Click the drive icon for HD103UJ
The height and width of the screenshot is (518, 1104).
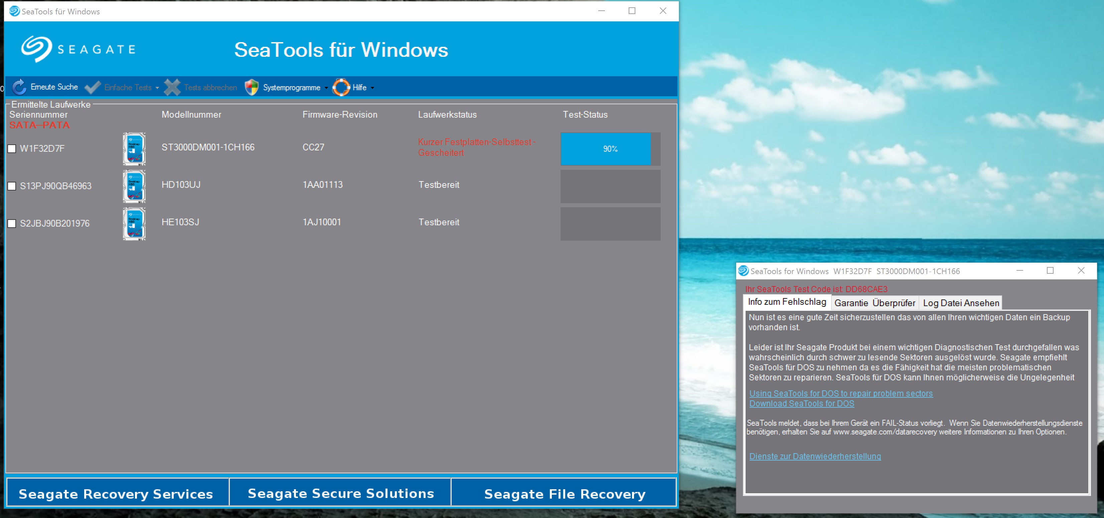(x=134, y=186)
